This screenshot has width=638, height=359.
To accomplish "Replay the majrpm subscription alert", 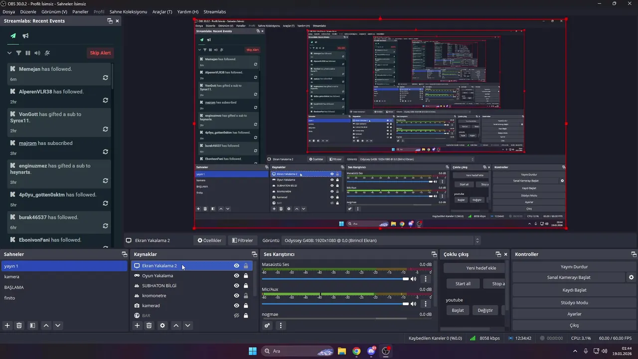I will [x=105, y=152].
